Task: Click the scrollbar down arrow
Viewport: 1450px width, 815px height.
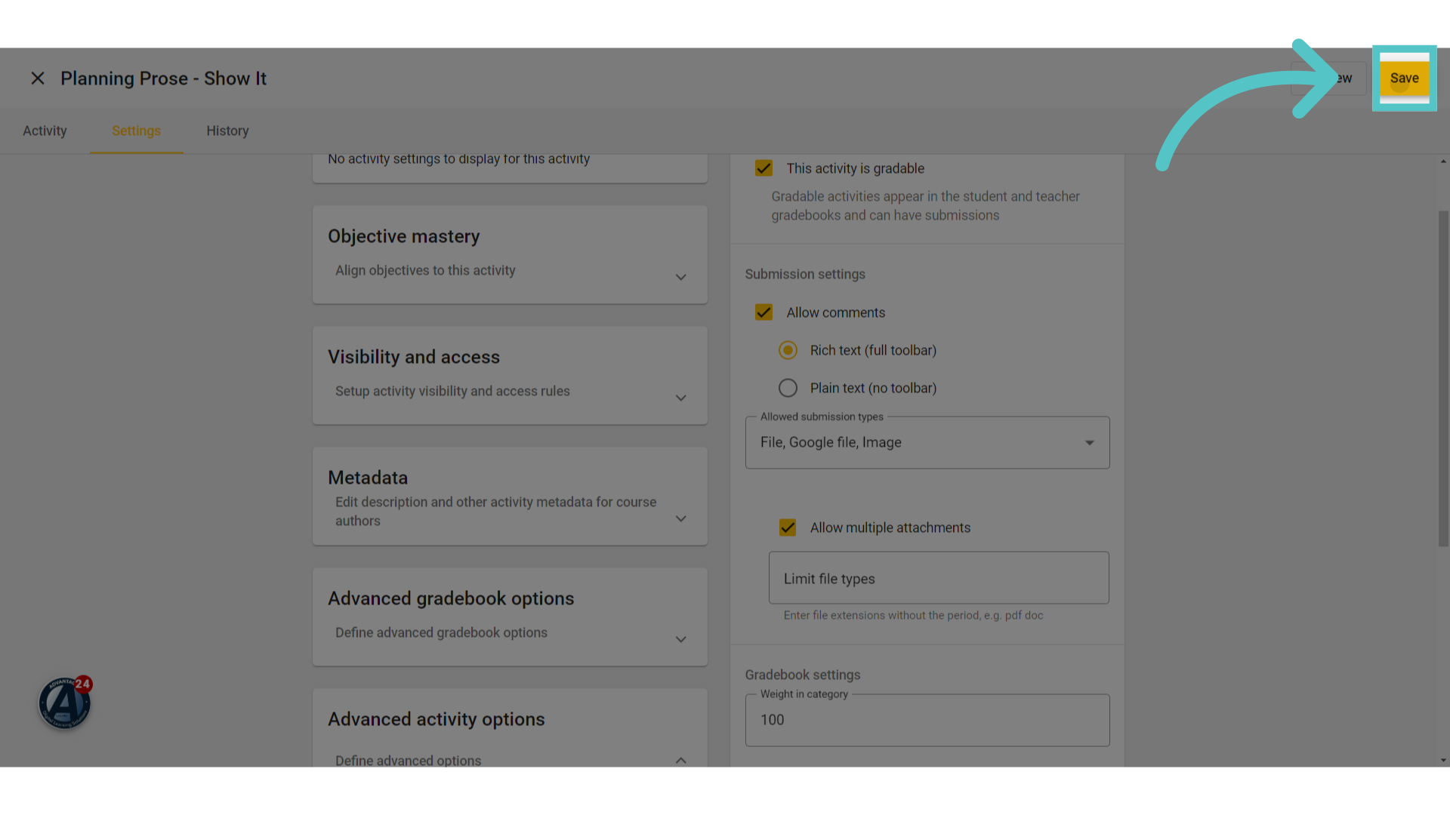Action: click(1443, 760)
